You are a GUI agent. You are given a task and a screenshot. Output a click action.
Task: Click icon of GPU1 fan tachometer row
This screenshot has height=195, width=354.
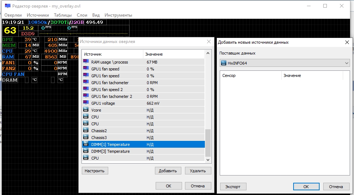point(85,82)
